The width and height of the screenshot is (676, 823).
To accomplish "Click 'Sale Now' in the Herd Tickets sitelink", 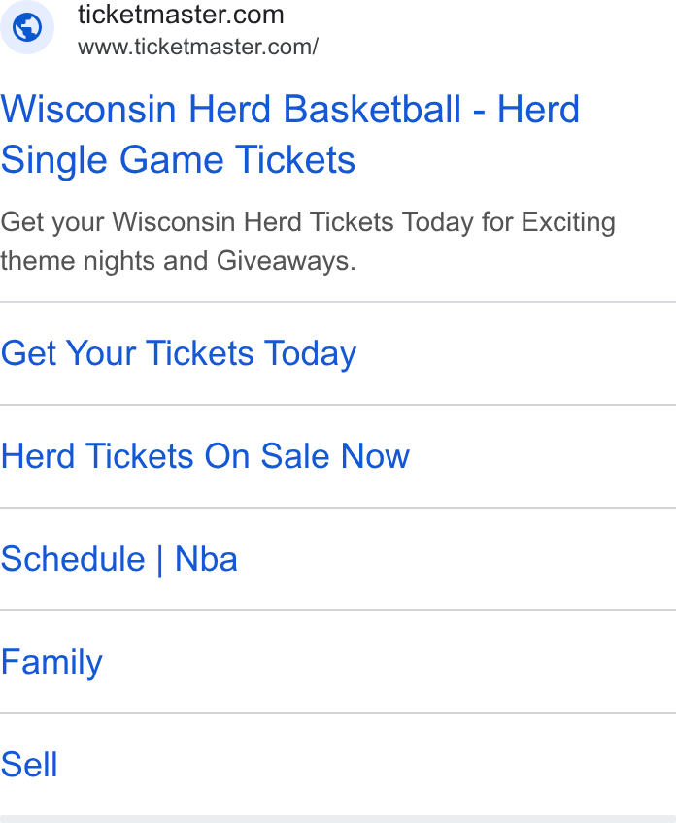I will 335,455.
